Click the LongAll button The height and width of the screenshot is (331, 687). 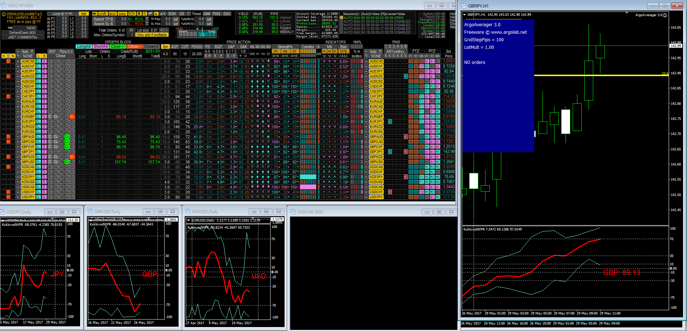click(x=84, y=47)
